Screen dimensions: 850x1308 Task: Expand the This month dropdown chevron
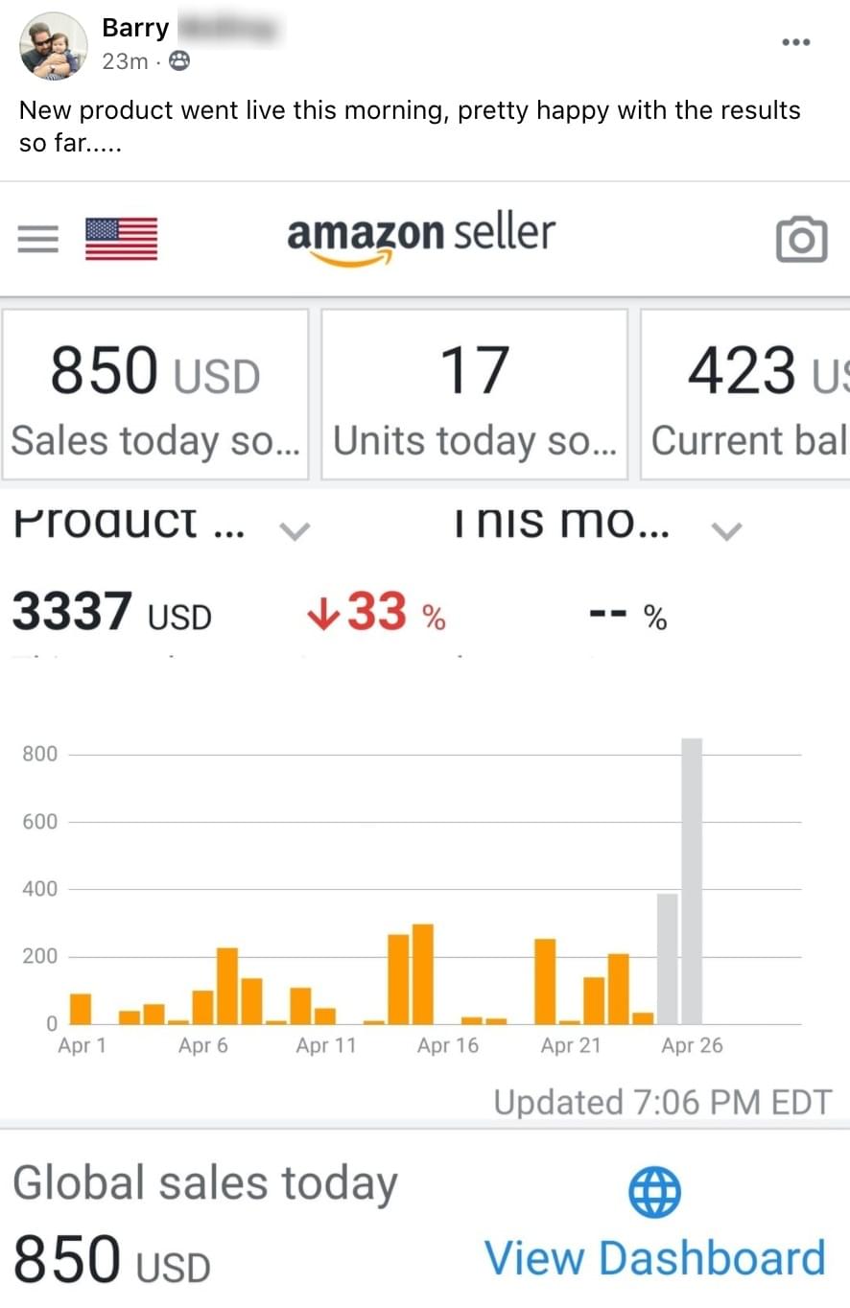[729, 530]
